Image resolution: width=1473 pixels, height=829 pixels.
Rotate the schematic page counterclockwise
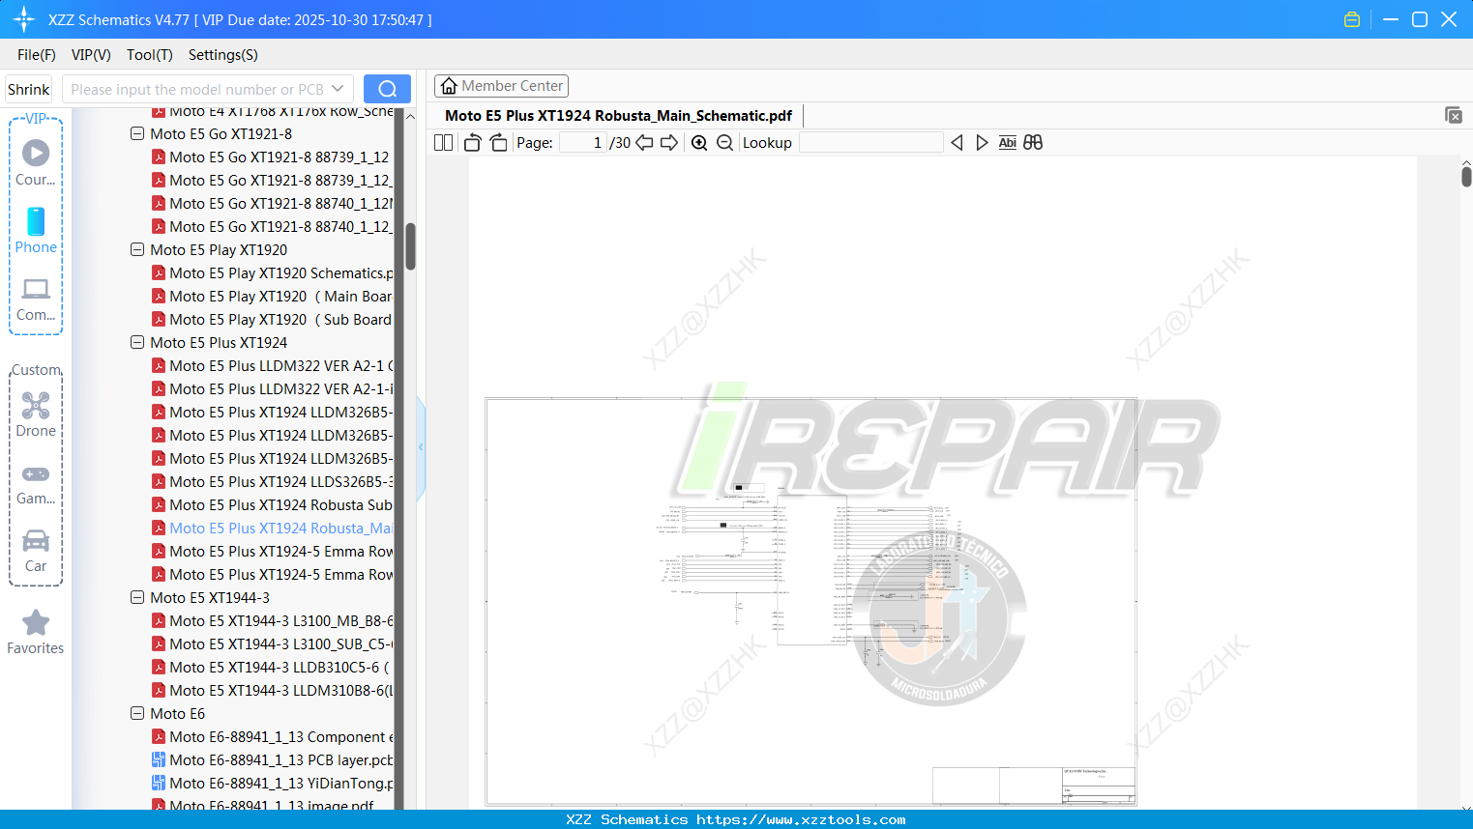pos(472,142)
